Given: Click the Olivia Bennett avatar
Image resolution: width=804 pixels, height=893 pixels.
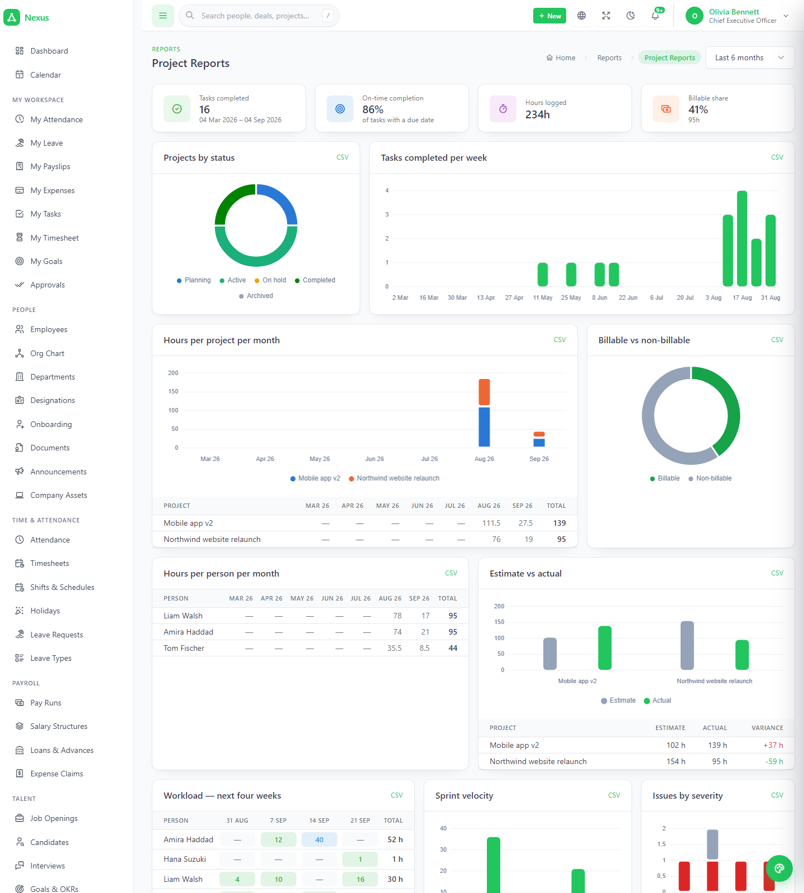Looking at the screenshot, I should click(695, 16).
